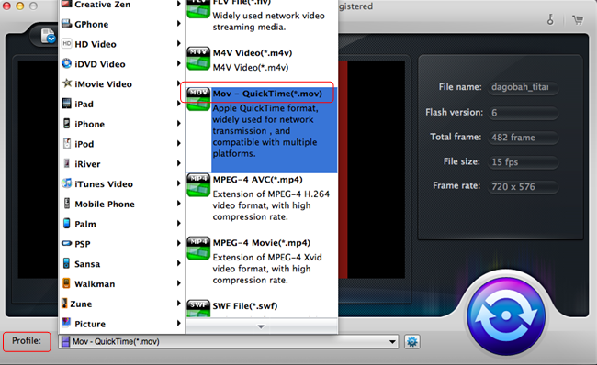Click the Profile label
This screenshot has height=365, width=597.
point(27,340)
